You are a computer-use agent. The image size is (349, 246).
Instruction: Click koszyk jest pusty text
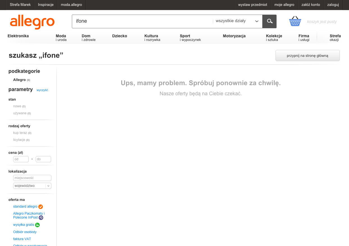point(322,22)
